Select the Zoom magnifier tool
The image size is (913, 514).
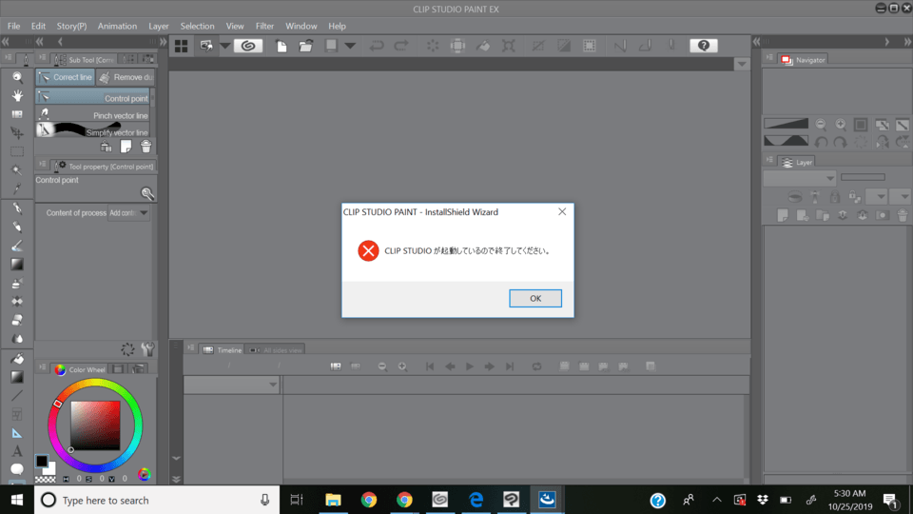click(x=17, y=77)
